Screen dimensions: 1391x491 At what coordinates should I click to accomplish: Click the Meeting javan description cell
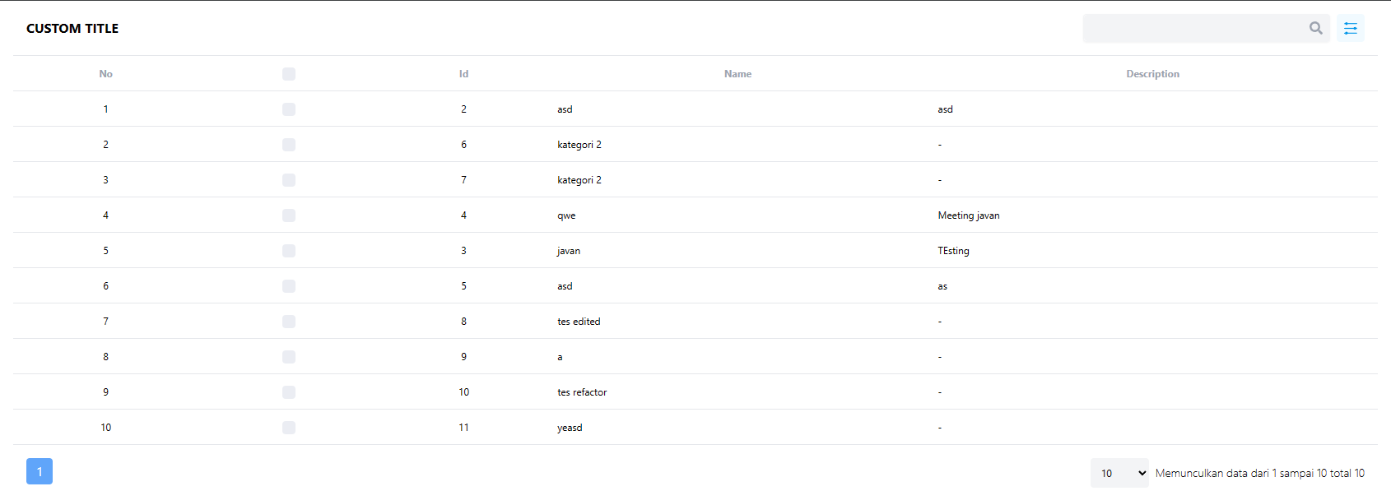pos(969,215)
